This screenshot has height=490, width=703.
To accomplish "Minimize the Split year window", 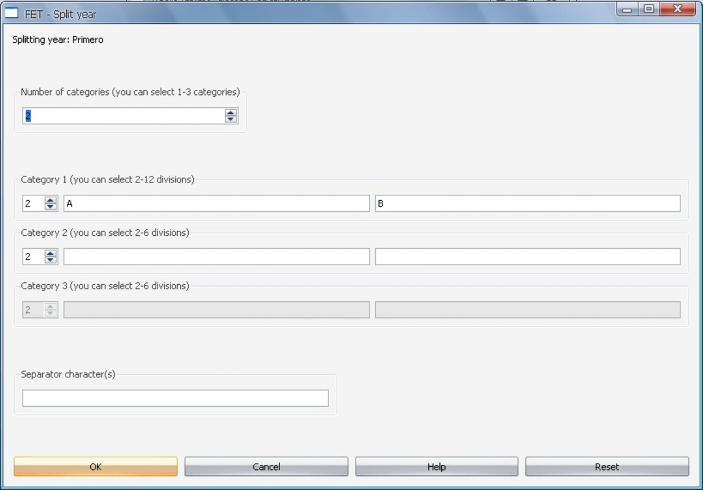I will coord(627,9).
